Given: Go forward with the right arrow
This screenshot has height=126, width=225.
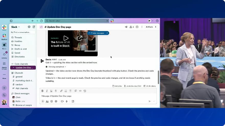Looking at the screenshot, I should tap(37, 21).
